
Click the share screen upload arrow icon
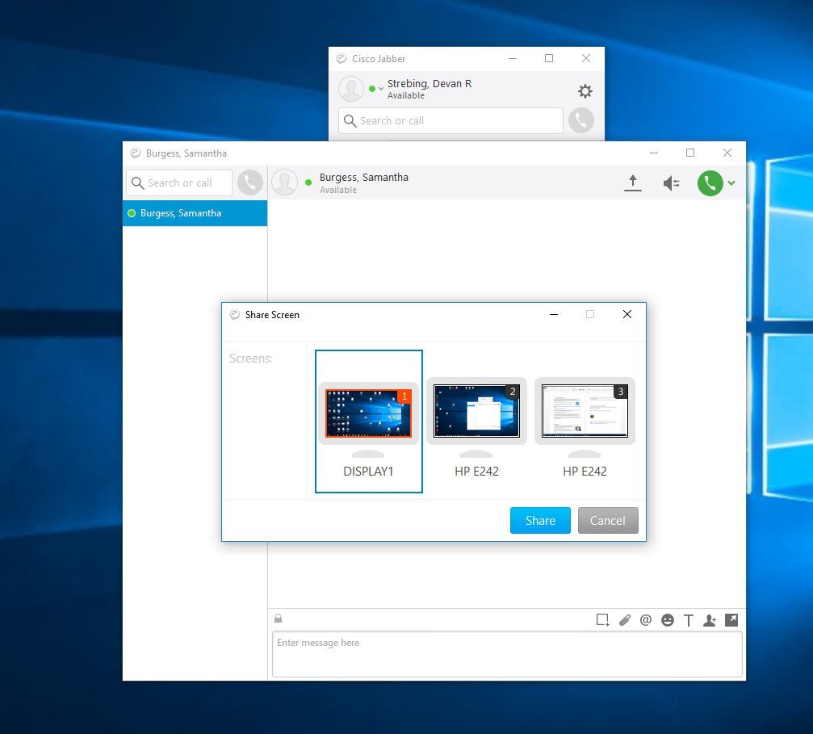pos(633,183)
